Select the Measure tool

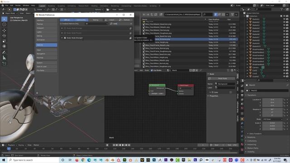[x=4, y=58]
